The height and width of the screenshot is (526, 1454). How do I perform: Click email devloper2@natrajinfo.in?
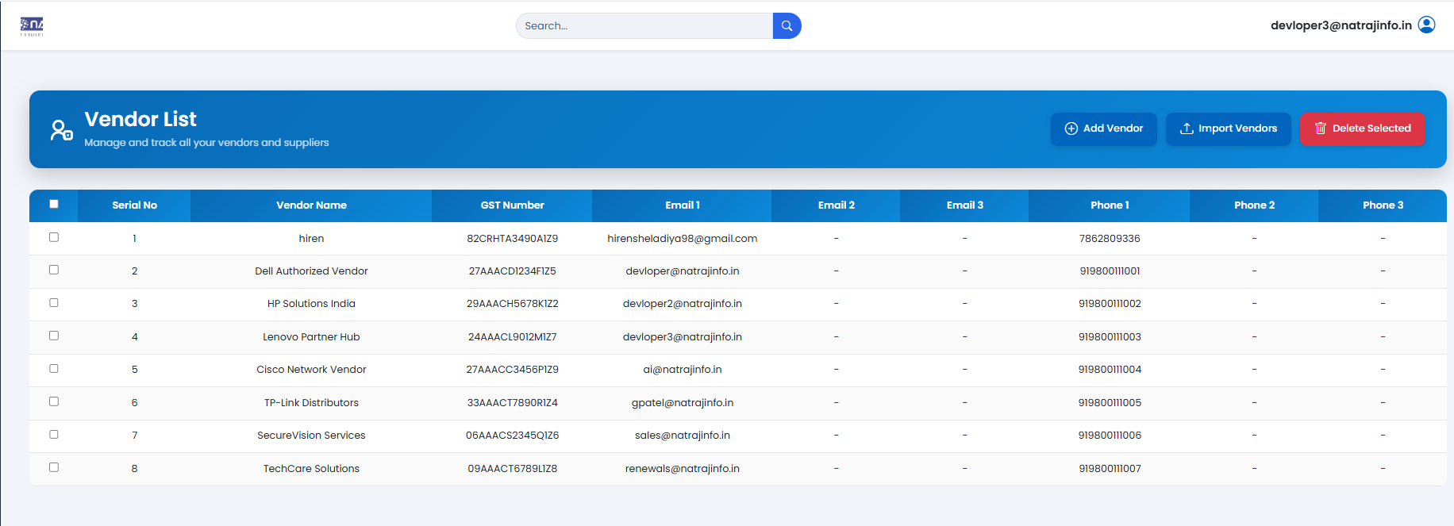[x=682, y=304]
